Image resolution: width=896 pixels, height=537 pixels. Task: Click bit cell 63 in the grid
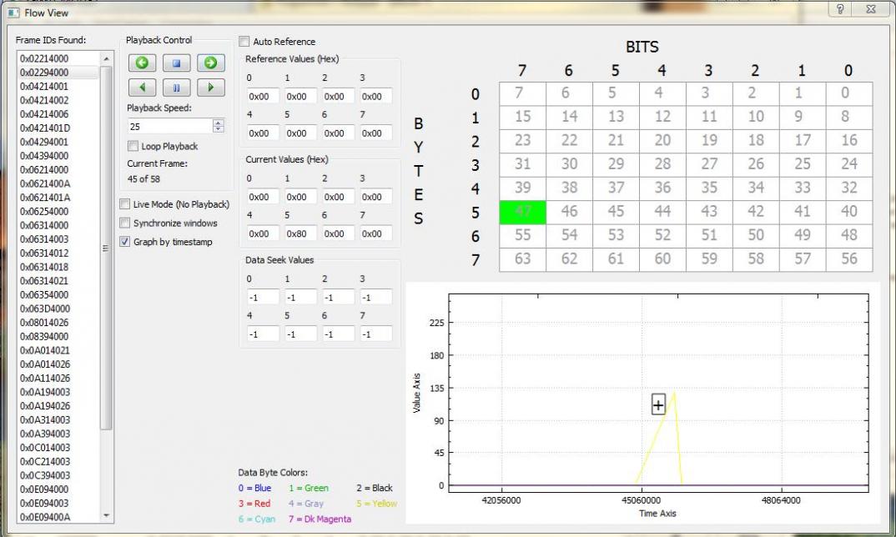(523, 259)
